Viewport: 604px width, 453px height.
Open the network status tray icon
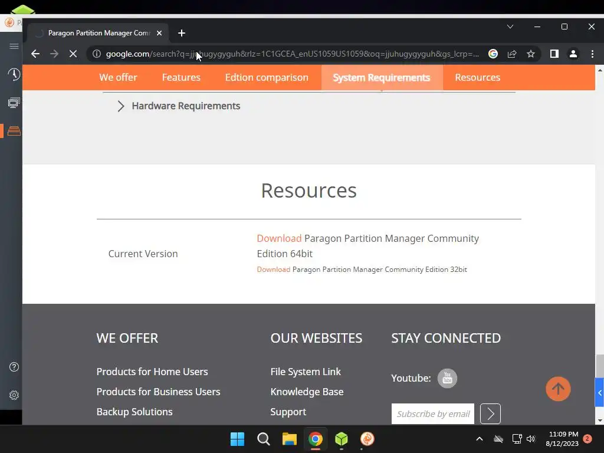[517, 439]
